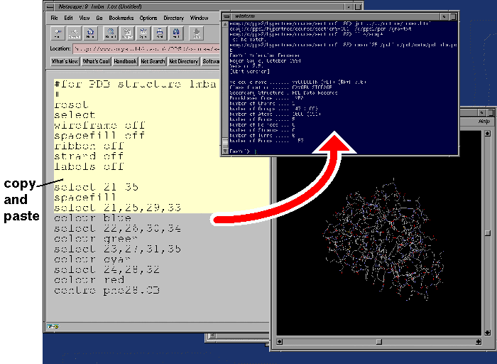The image size is (497, 364).
Task: Open the Netscape window menu button
Action: point(49,6)
